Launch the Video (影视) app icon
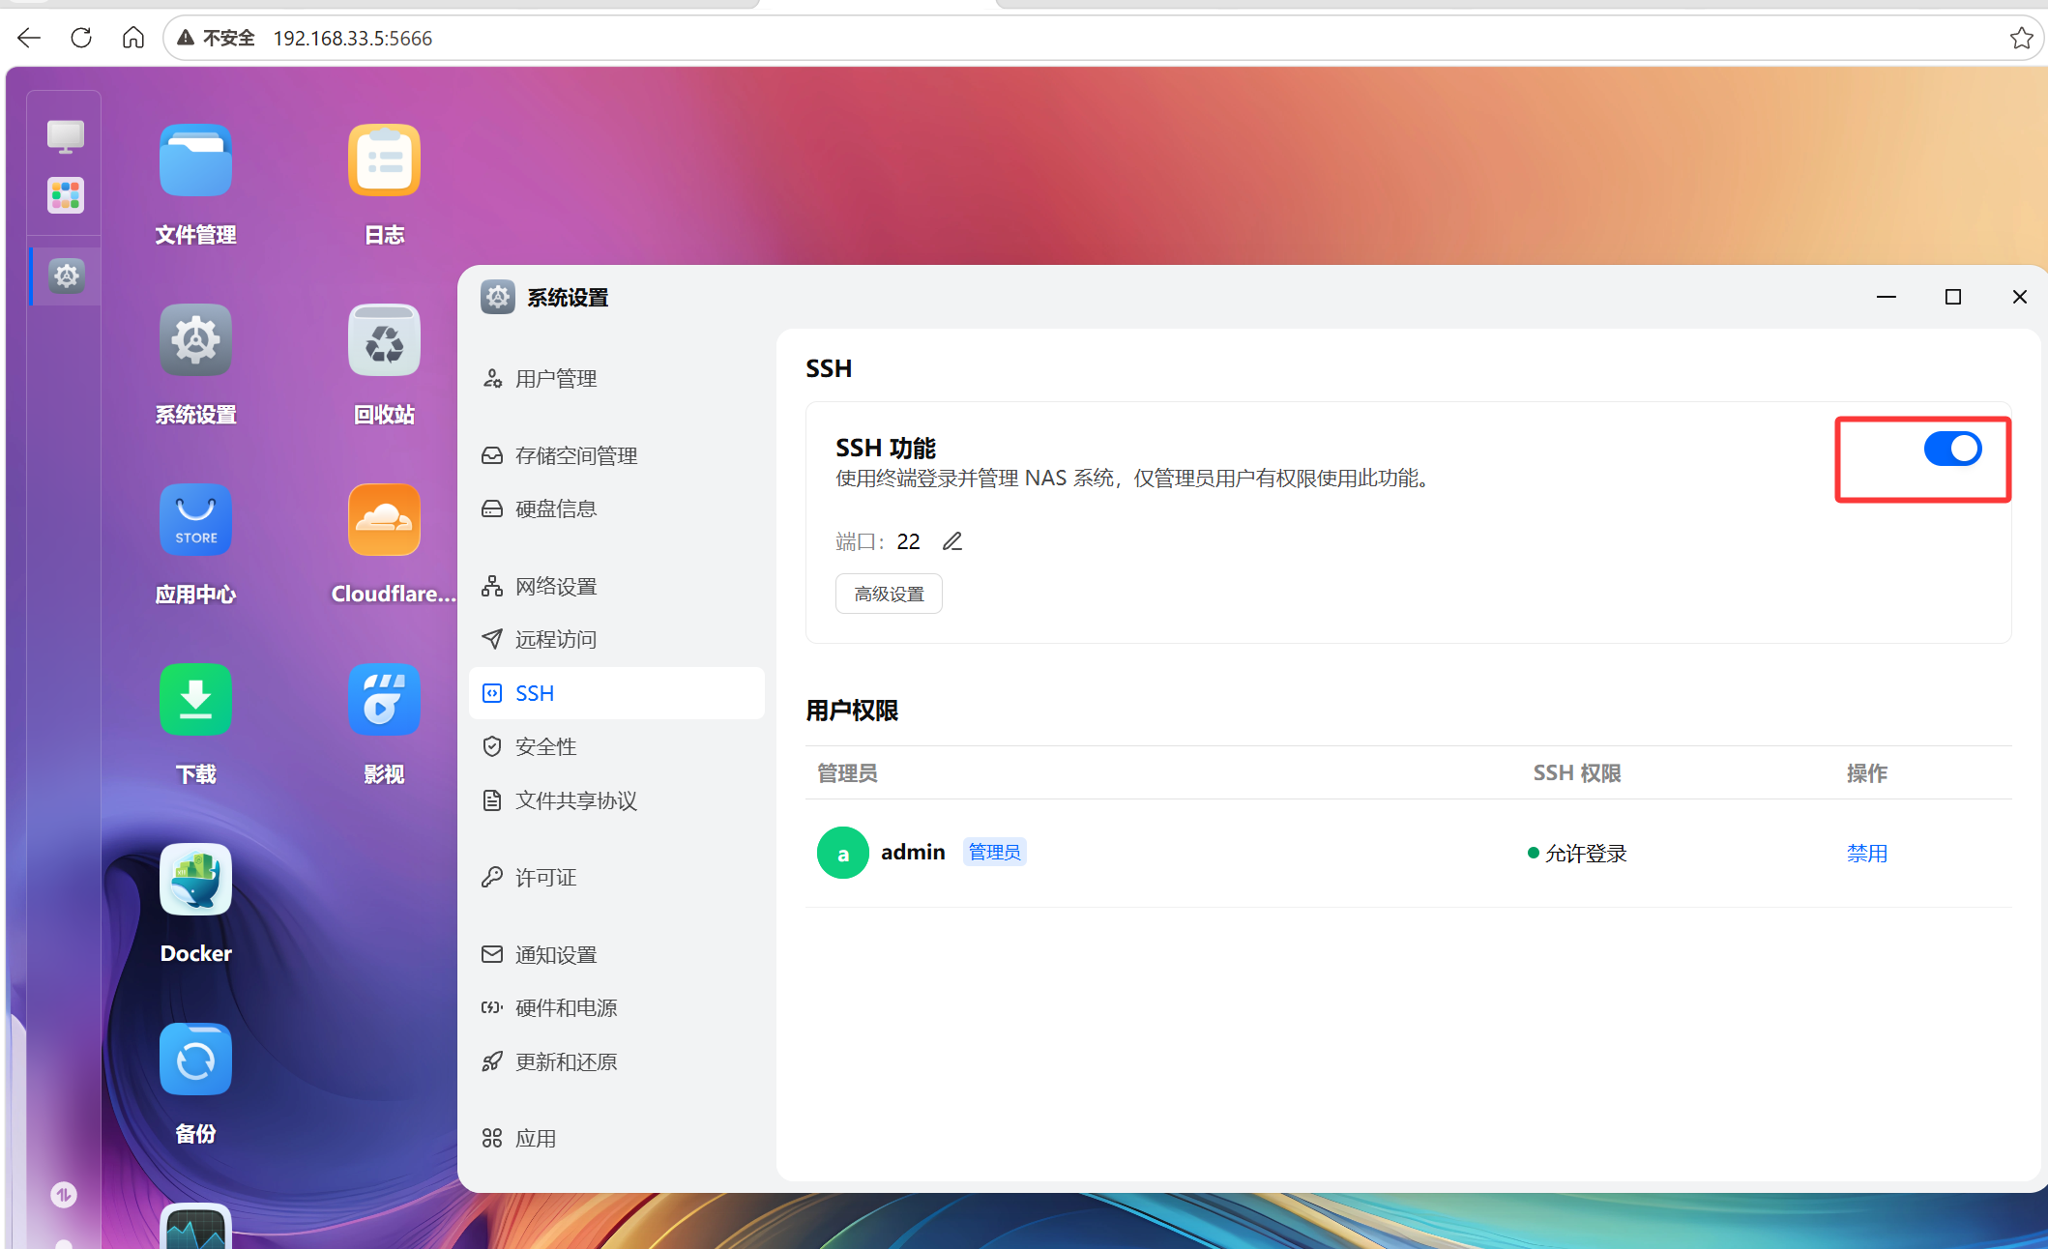This screenshot has height=1249, width=2048. pyautogui.click(x=384, y=700)
